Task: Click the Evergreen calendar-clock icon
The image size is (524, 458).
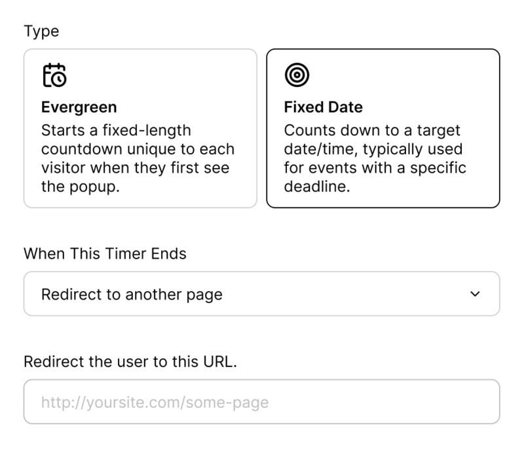Action: 55,75
